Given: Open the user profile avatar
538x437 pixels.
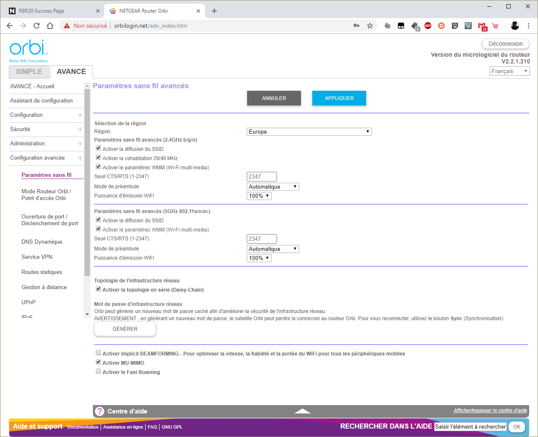Looking at the screenshot, I should coord(515,26).
